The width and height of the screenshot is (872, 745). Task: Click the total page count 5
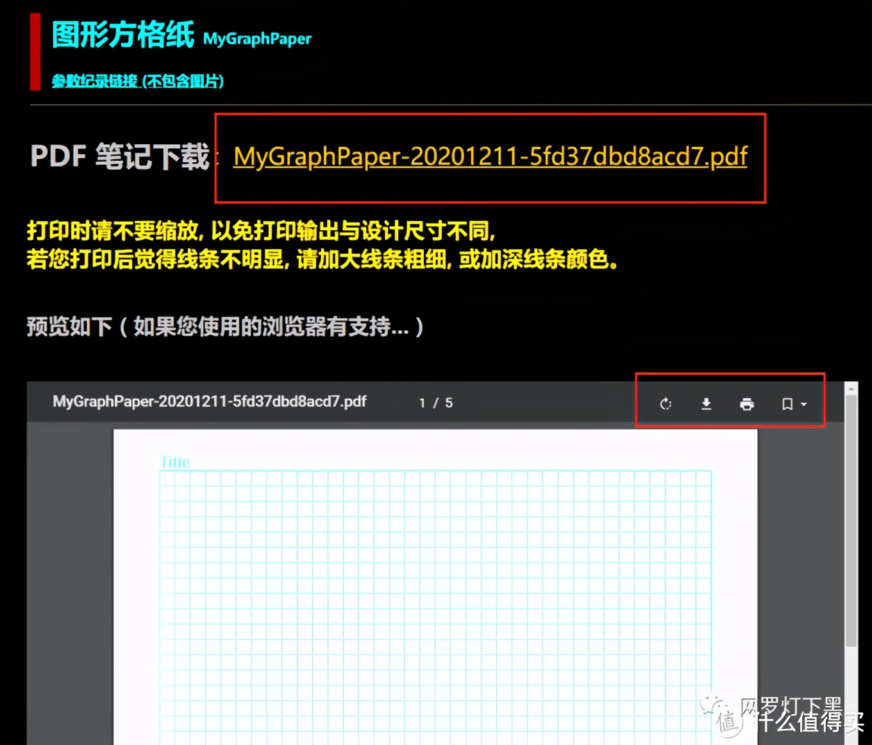pyautogui.click(x=449, y=403)
